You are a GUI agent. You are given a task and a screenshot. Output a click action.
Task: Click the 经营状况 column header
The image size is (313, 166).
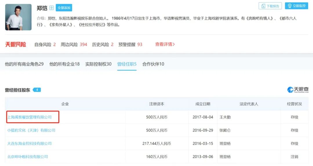point(294,104)
